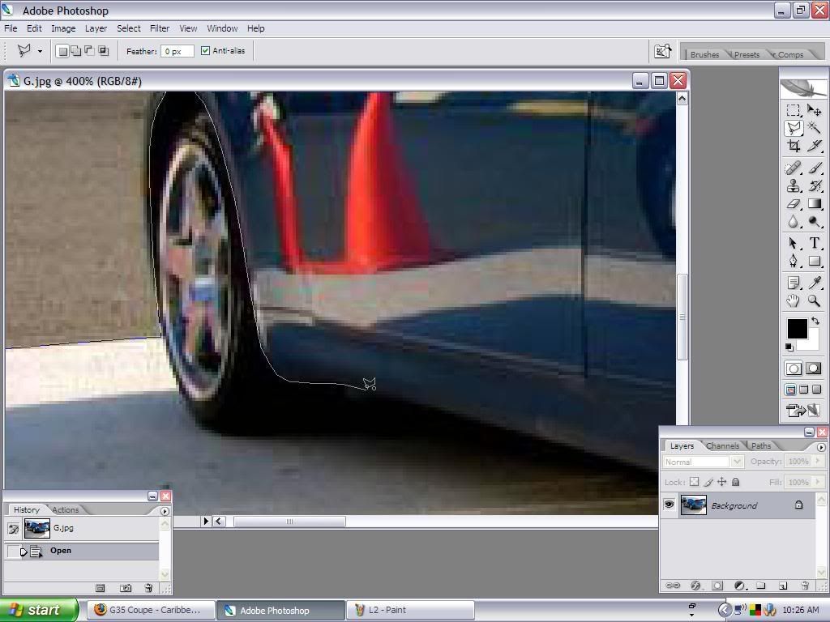Open the Filter menu

point(160,28)
